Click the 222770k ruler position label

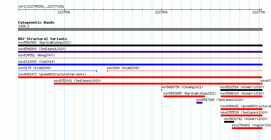point(259,12)
